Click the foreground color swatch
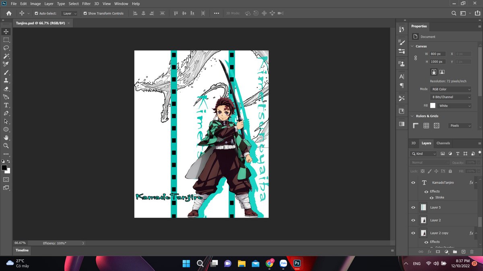Screen dimensions: 483x271 click(x=4, y=167)
